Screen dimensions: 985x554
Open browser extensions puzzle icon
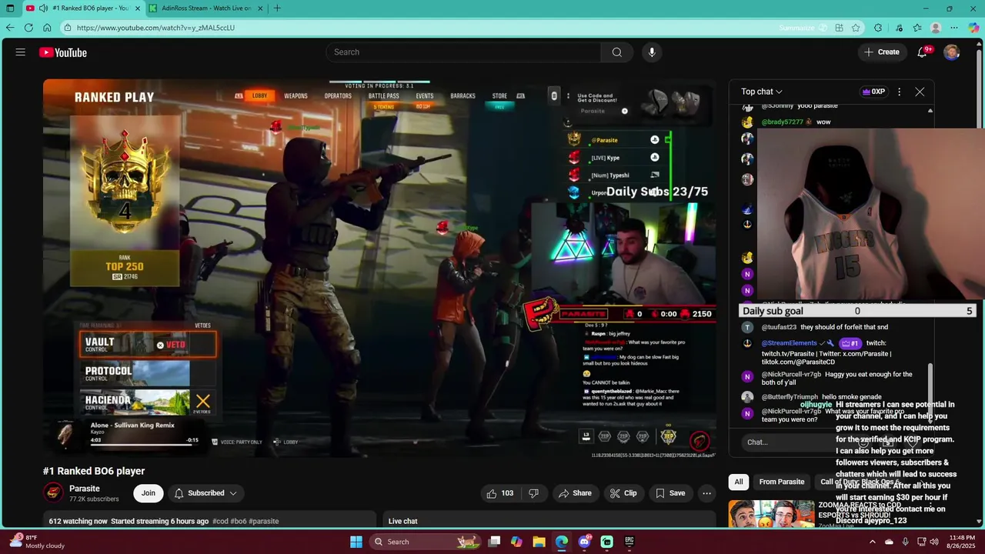point(878,28)
